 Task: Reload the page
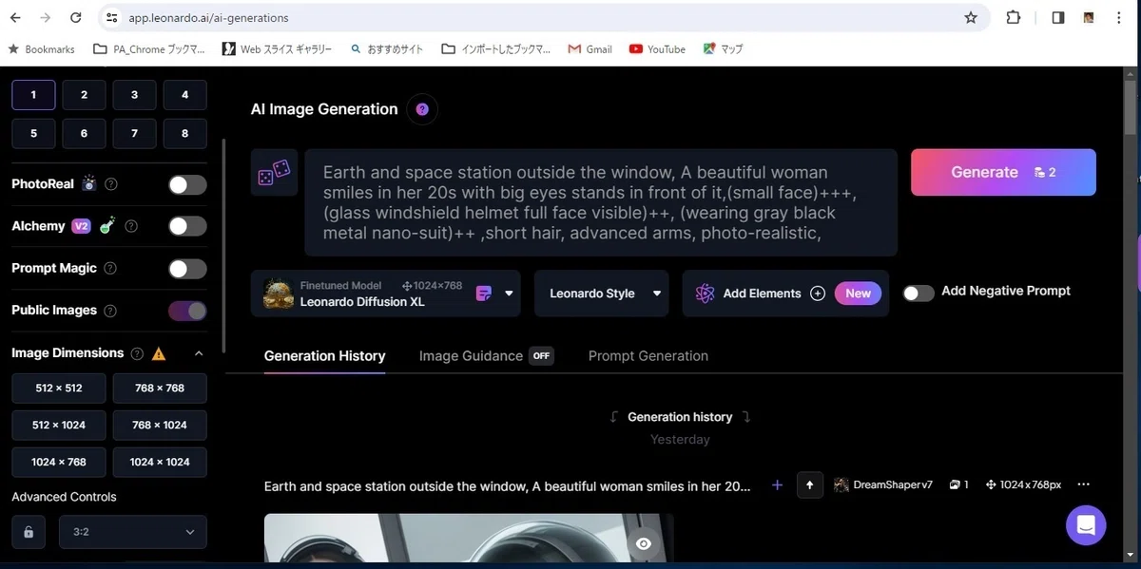(78, 17)
